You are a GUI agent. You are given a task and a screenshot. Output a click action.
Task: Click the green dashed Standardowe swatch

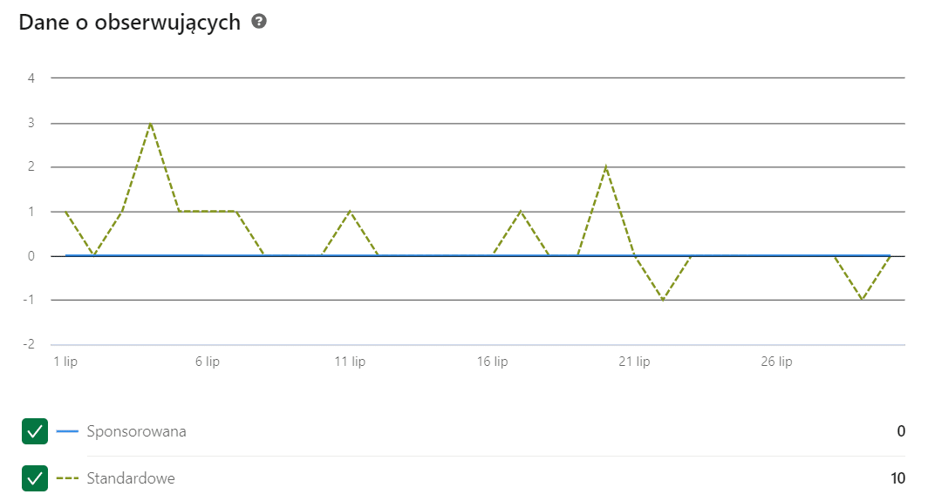(x=67, y=478)
